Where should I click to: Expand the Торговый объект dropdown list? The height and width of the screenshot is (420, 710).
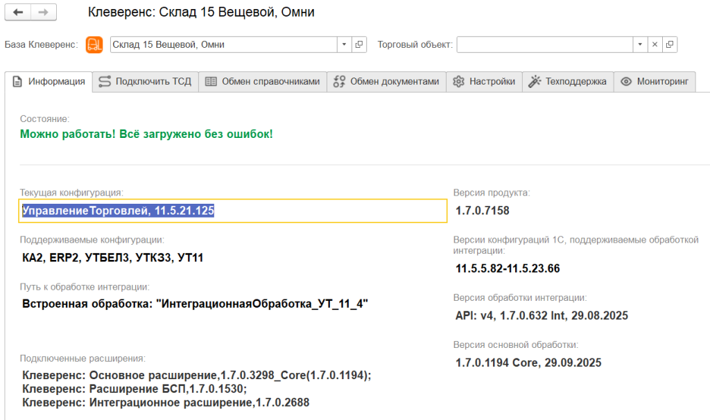pyautogui.click(x=639, y=44)
